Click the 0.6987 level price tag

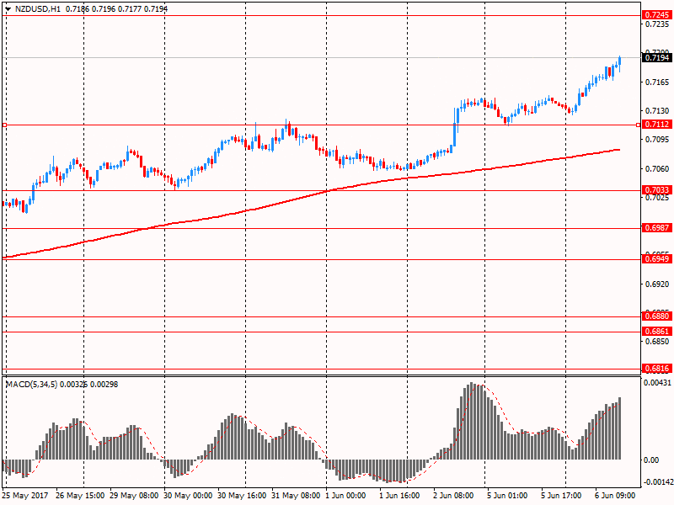[x=657, y=228]
